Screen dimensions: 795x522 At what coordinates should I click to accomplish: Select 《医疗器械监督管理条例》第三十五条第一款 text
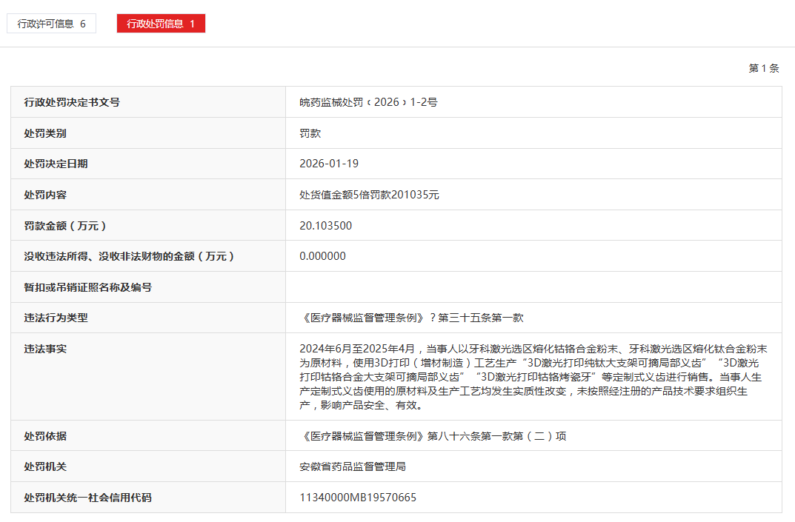[411, 318]
